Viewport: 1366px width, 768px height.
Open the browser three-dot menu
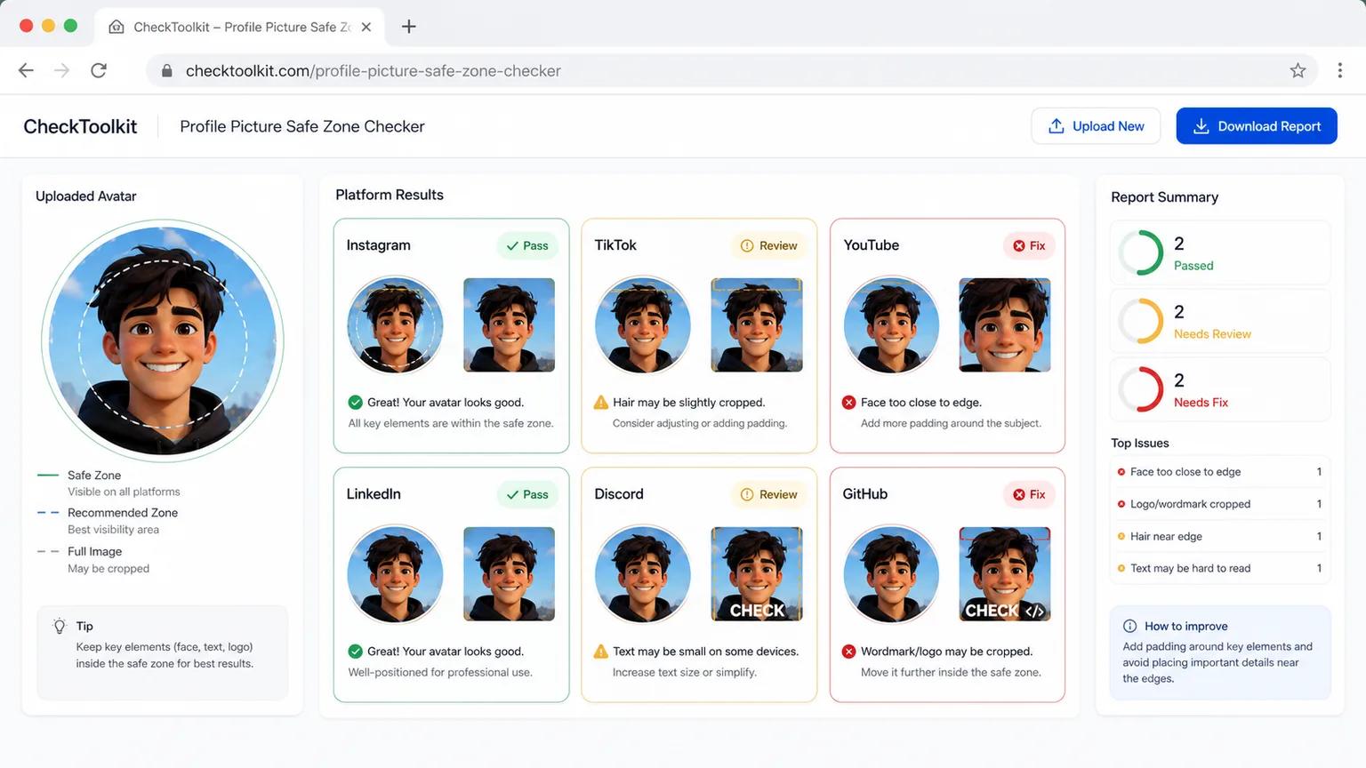(1339, 71)
